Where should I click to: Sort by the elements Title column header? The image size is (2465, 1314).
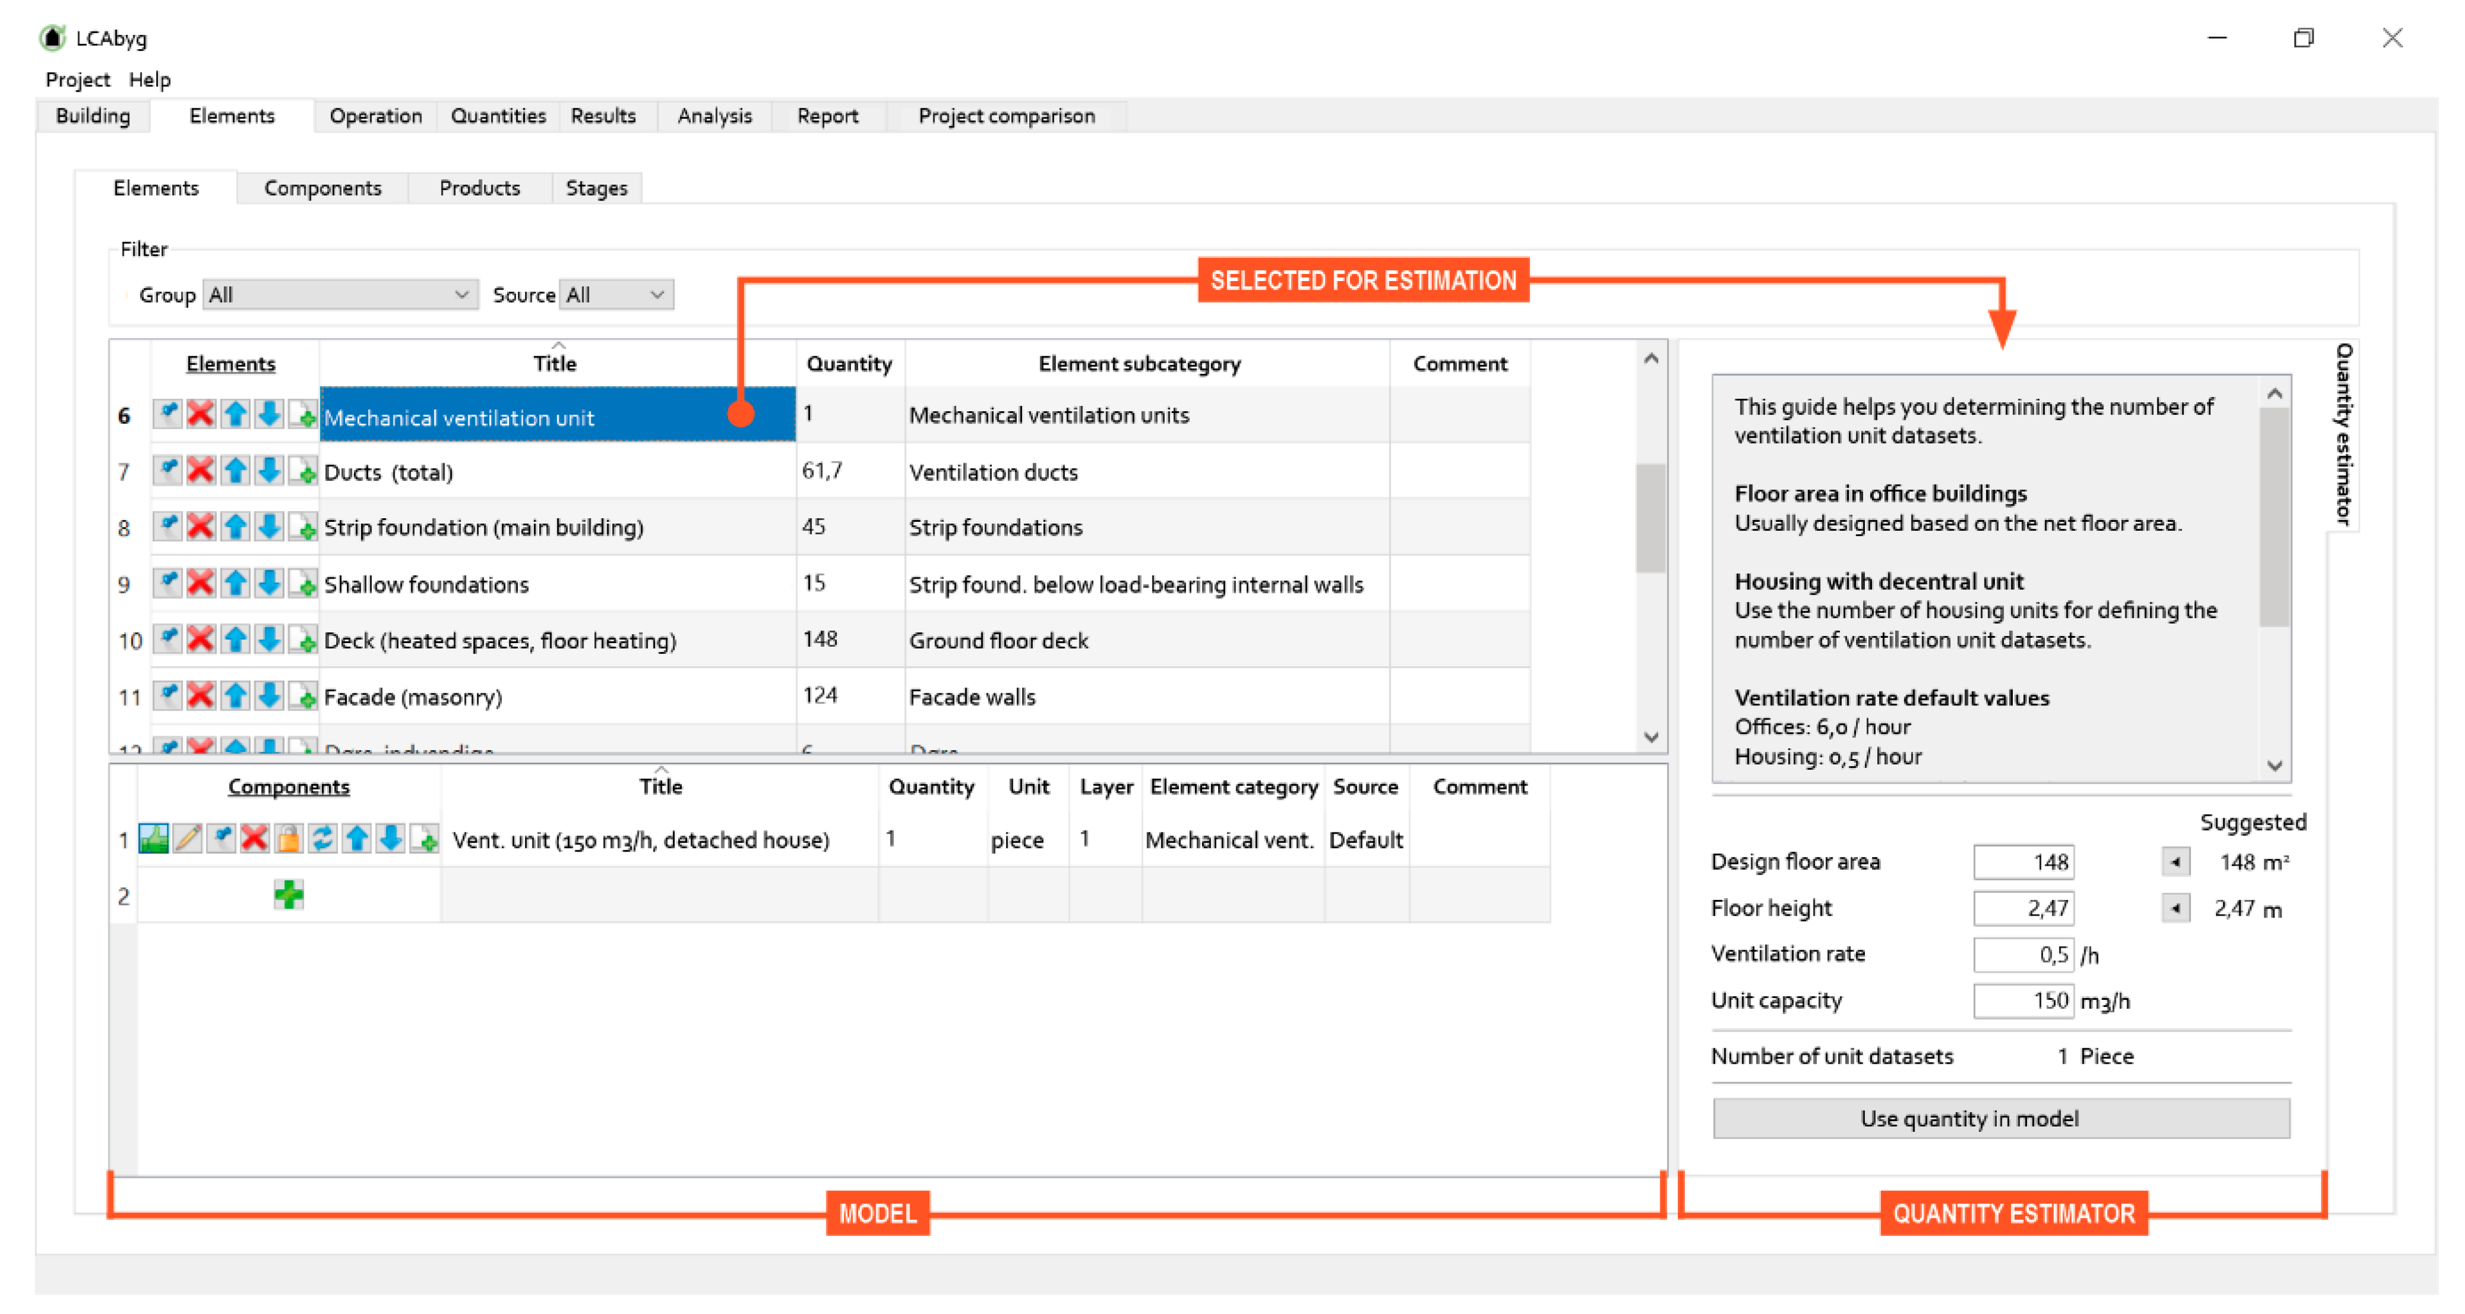tap(555, 363)
